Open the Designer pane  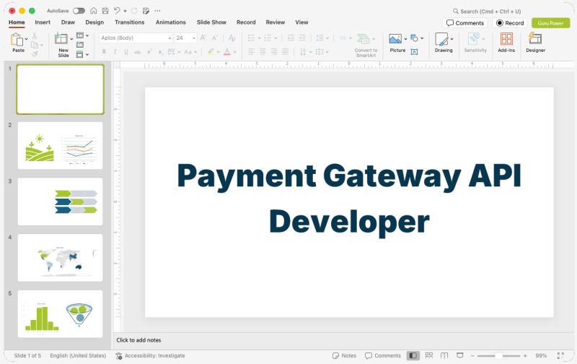click(535, 43)
